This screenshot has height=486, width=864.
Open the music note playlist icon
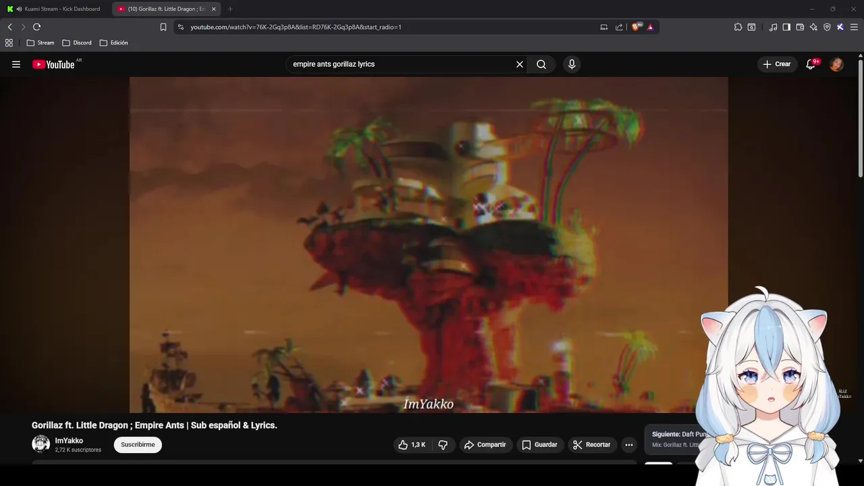773,27
